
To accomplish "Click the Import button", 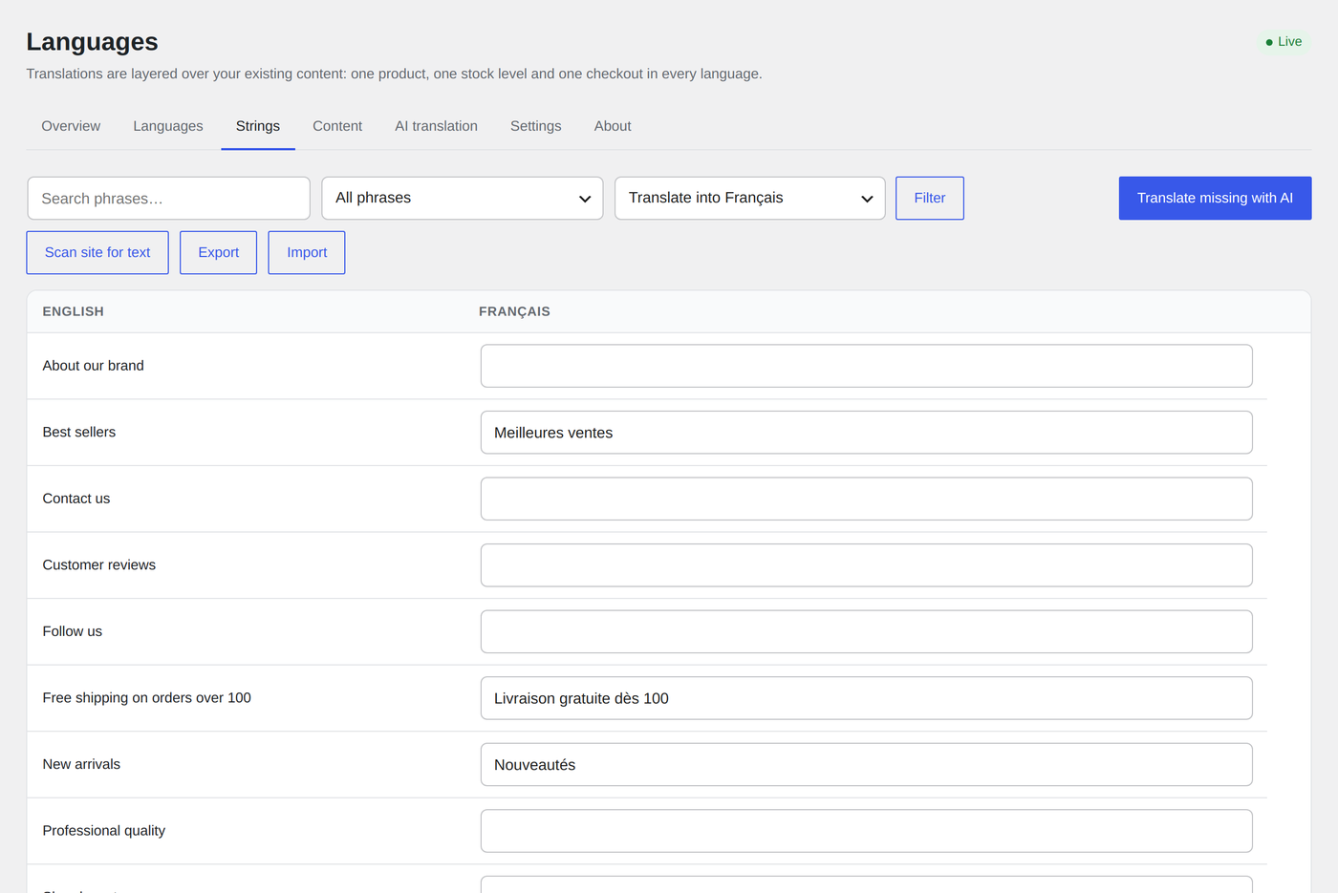I will (x=307, y=253).
